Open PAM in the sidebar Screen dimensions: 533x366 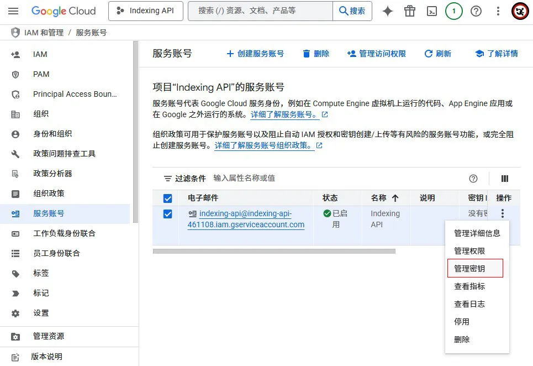click(65, 74)
